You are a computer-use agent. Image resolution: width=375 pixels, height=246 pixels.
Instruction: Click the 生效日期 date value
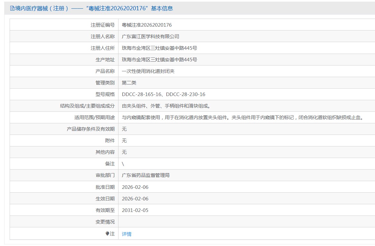pos(135,198)
